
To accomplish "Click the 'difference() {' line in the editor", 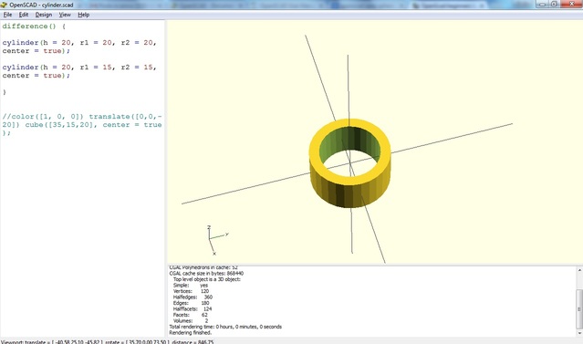I will point(34,26).
